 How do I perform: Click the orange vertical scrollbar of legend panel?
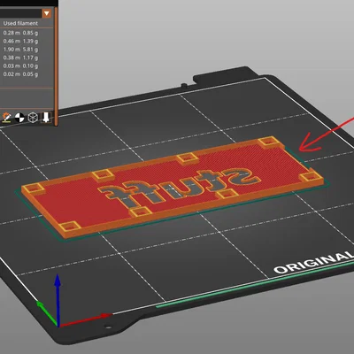pyautogui.click(x=56, y=65)
